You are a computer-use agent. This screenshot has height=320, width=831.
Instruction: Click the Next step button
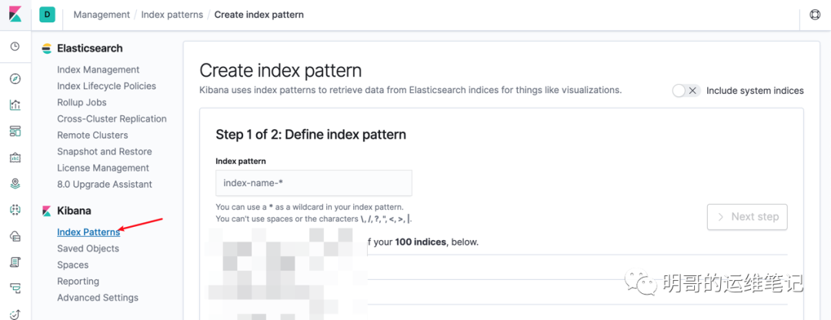(747, 217)
